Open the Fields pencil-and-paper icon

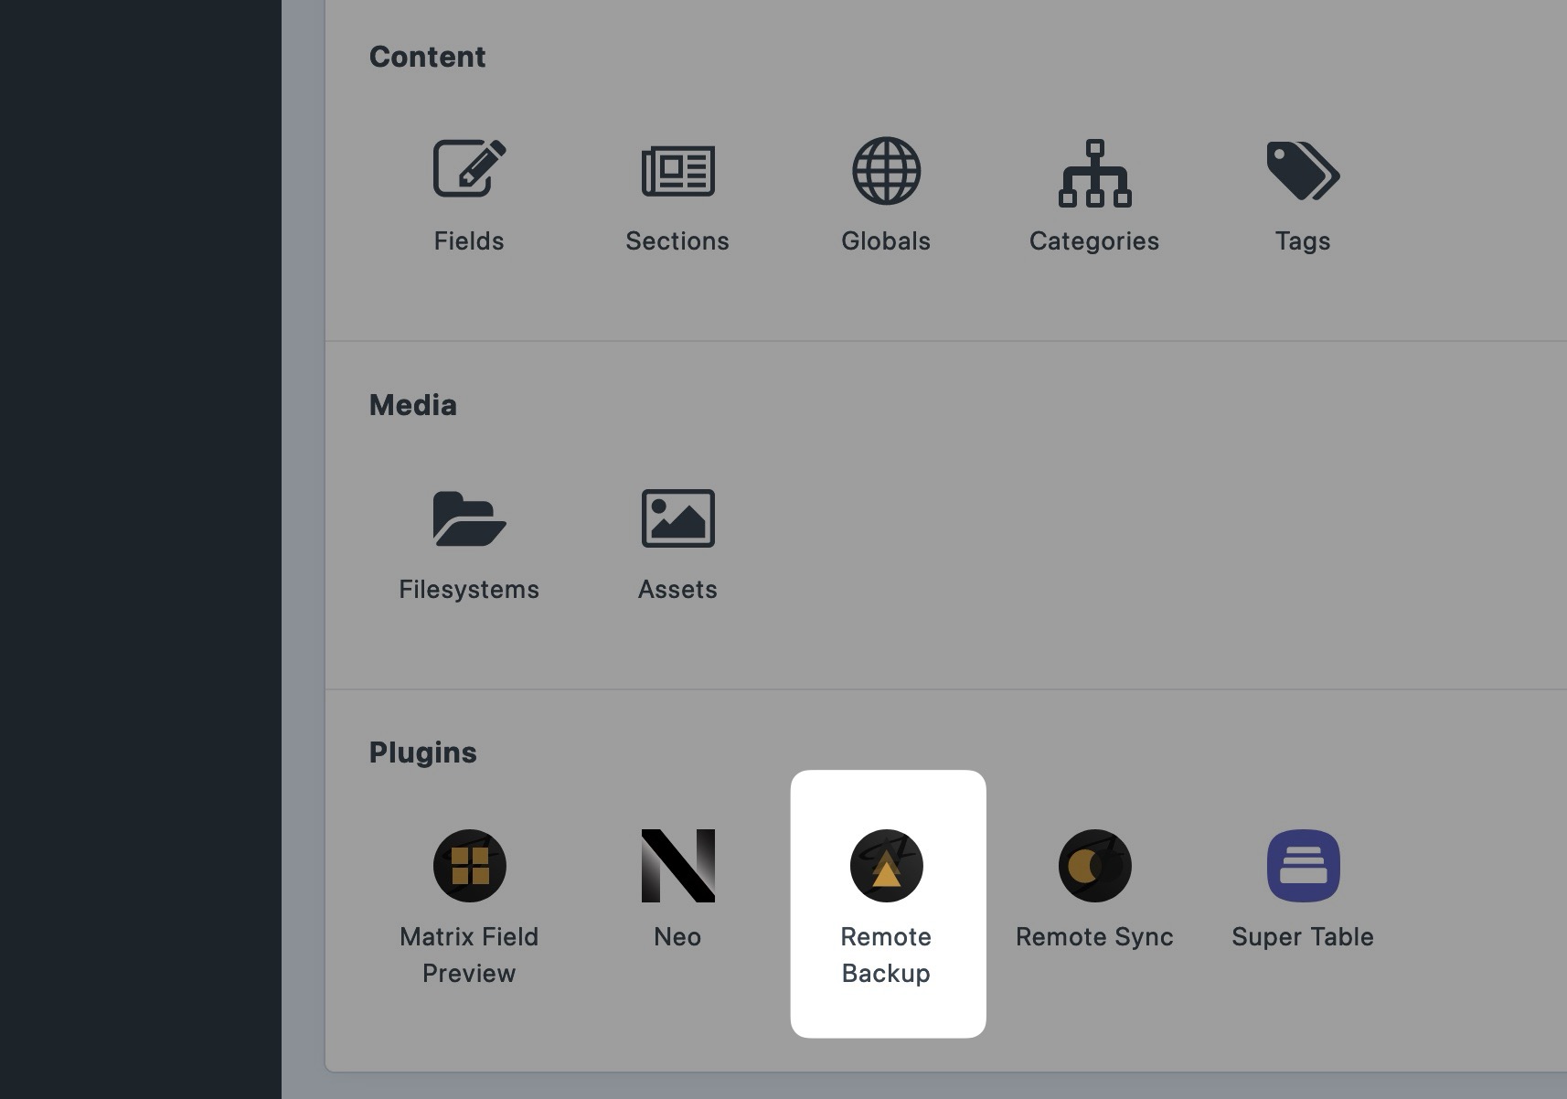click(469, 168)
